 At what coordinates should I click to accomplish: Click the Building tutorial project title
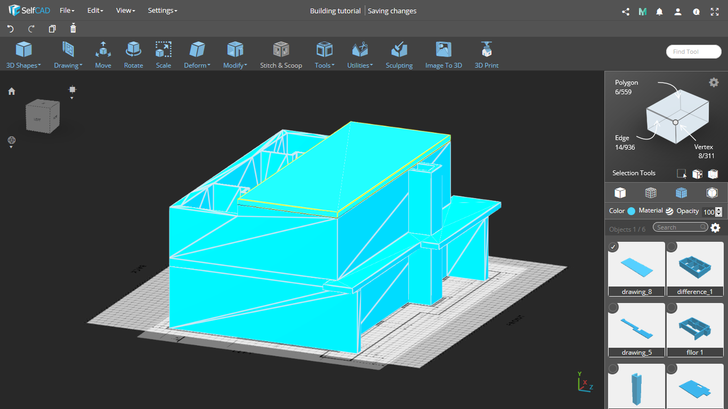pyautogui.click(x=335, y=11)
